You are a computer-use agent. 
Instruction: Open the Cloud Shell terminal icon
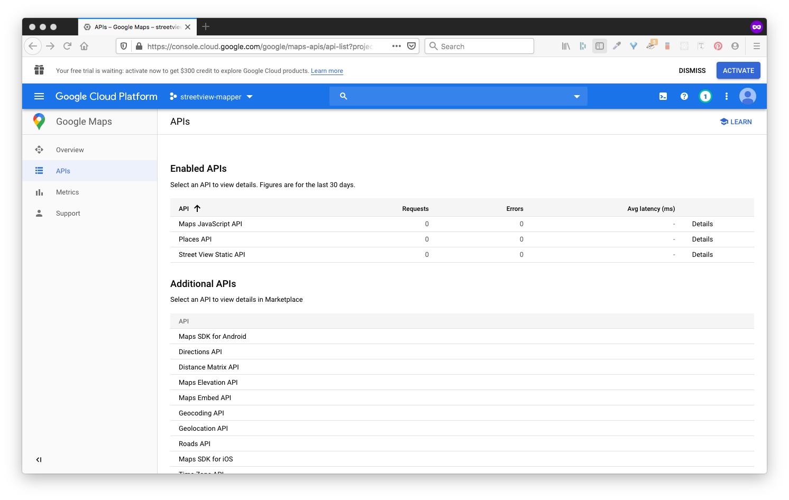click(x=663, y=96)
